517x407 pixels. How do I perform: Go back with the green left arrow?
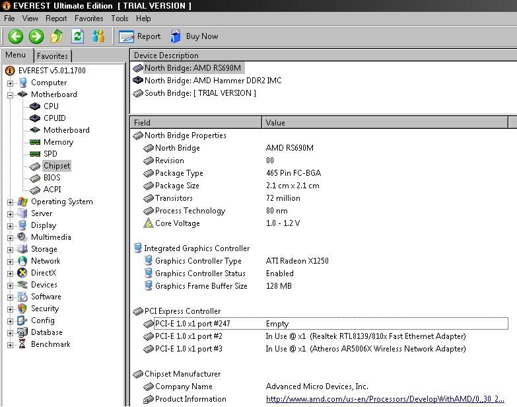pos(15,36)
